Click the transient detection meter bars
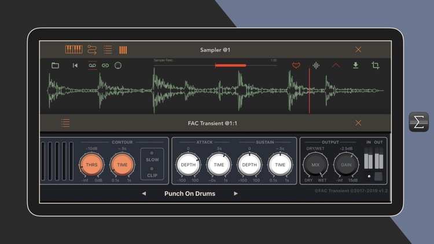 click(x=57, y=161)
